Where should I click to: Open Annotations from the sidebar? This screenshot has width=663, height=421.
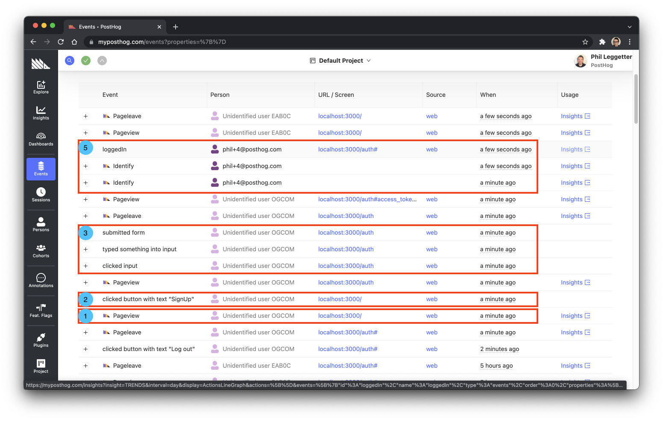point(41,280)
